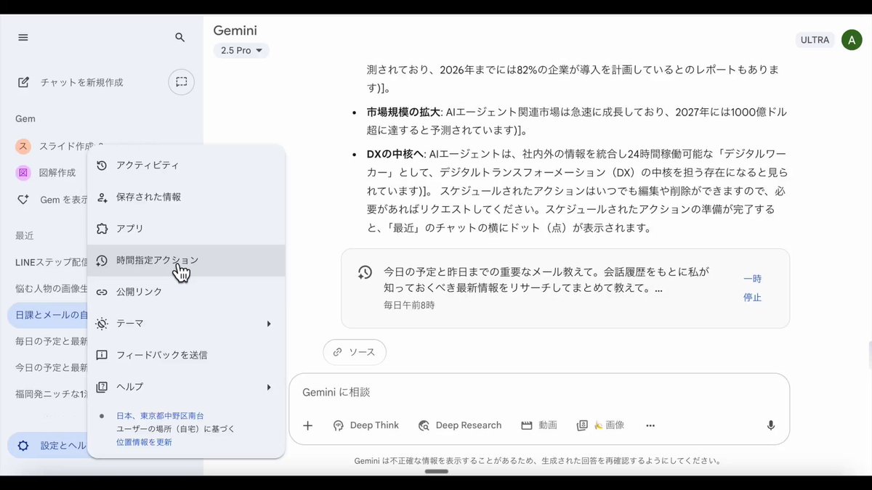Click the アクティビティ history icon

(102, 166)
